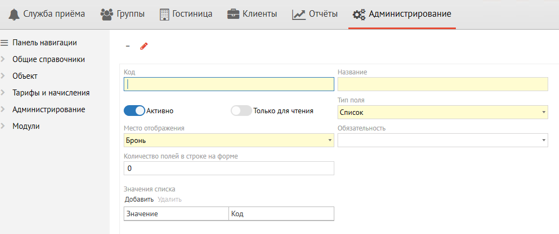Screen dimensions: 559x234
Task: Click the chart icon for Отчёты
Action: tap(299, 14)
